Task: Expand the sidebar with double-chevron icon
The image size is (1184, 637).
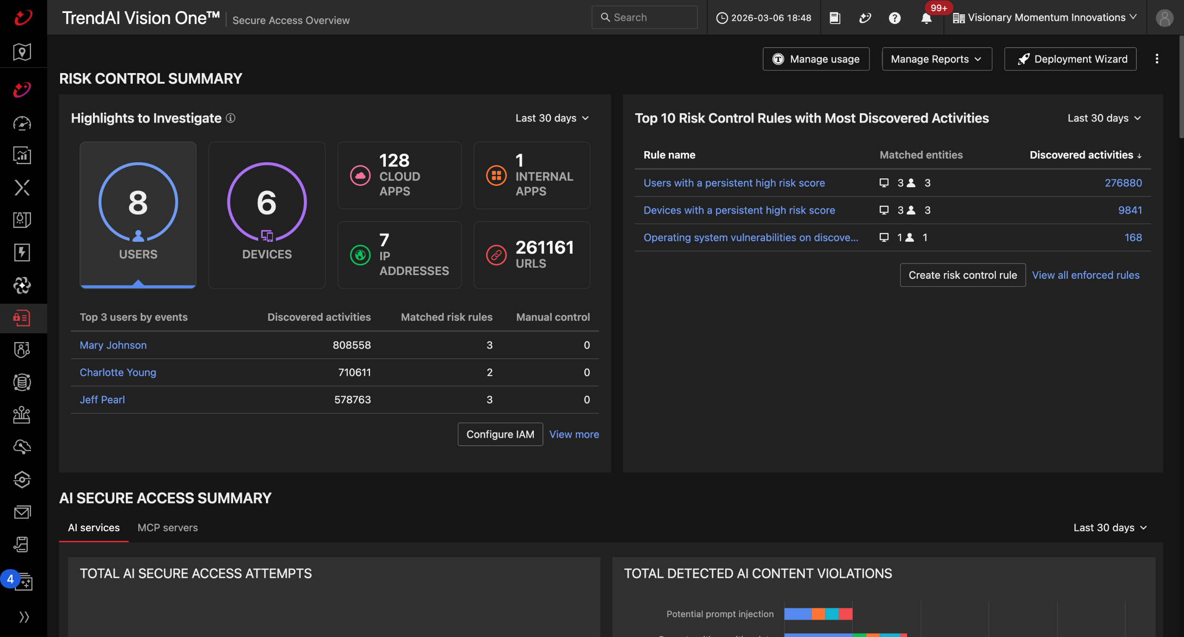Action: (x=24, y=617)
